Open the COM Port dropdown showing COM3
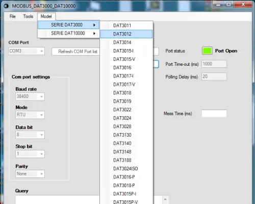 pos(27,51)
